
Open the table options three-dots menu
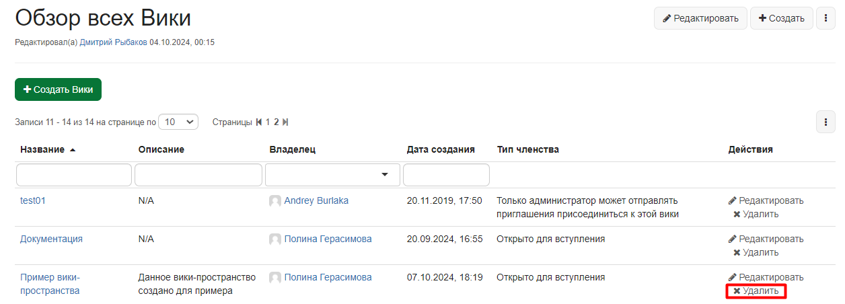tap(825, 122)
